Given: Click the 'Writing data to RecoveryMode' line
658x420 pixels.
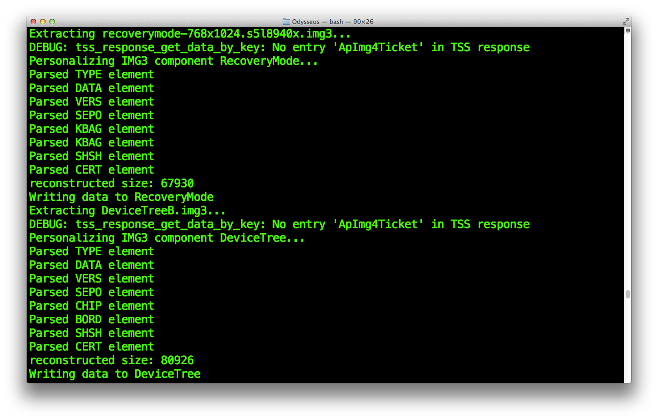Looking at the screenshot, I should (121, 197).
